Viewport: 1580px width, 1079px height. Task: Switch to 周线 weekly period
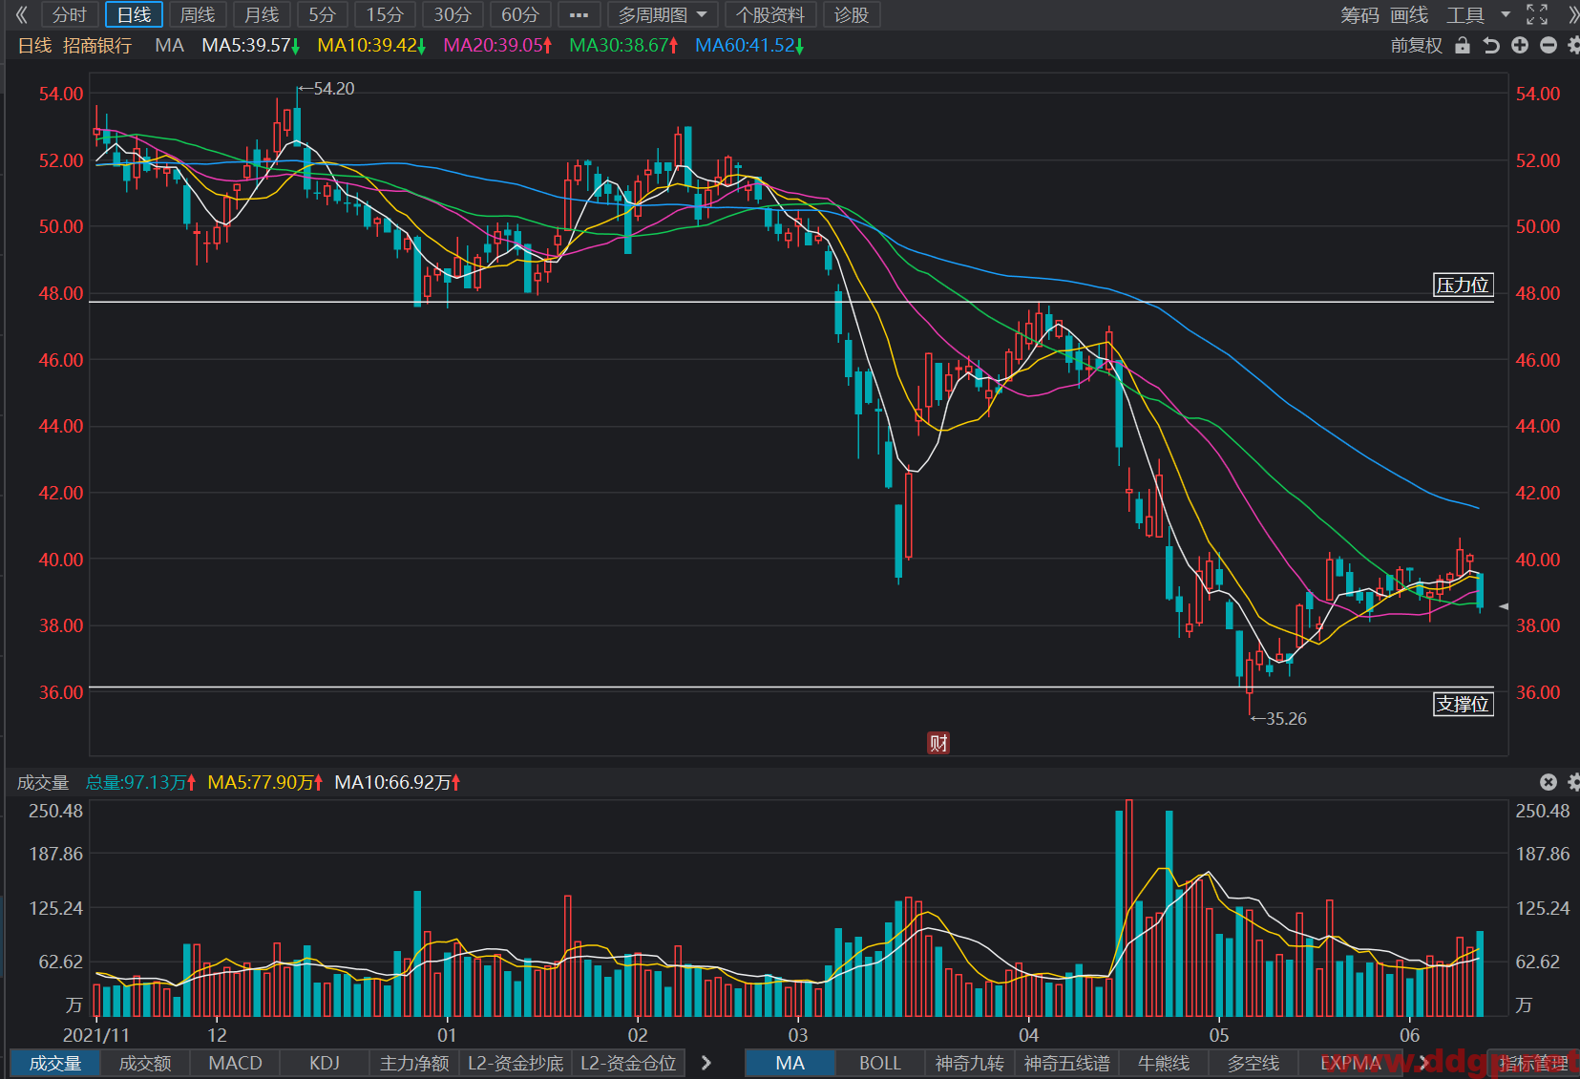tap(198, 14)
